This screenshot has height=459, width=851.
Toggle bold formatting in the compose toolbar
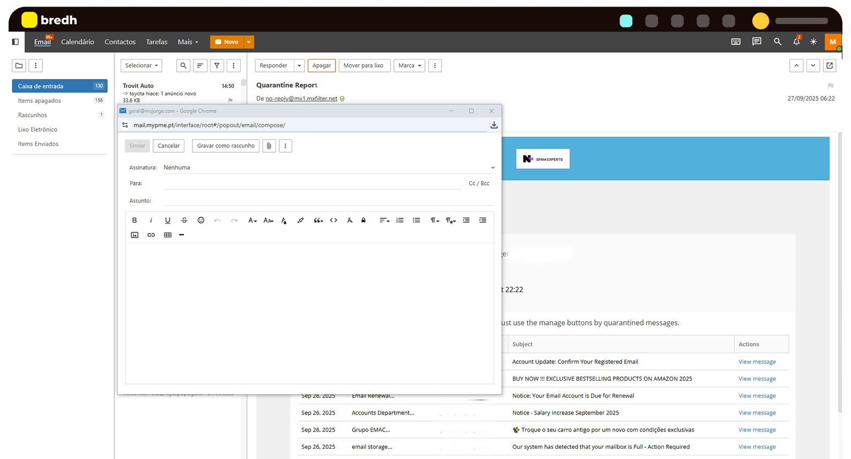click(135, 220)
